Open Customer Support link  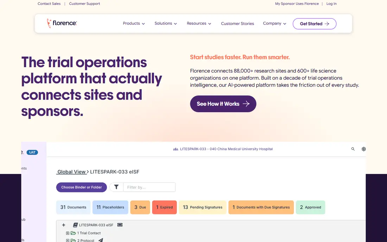[x=84, y=4]
